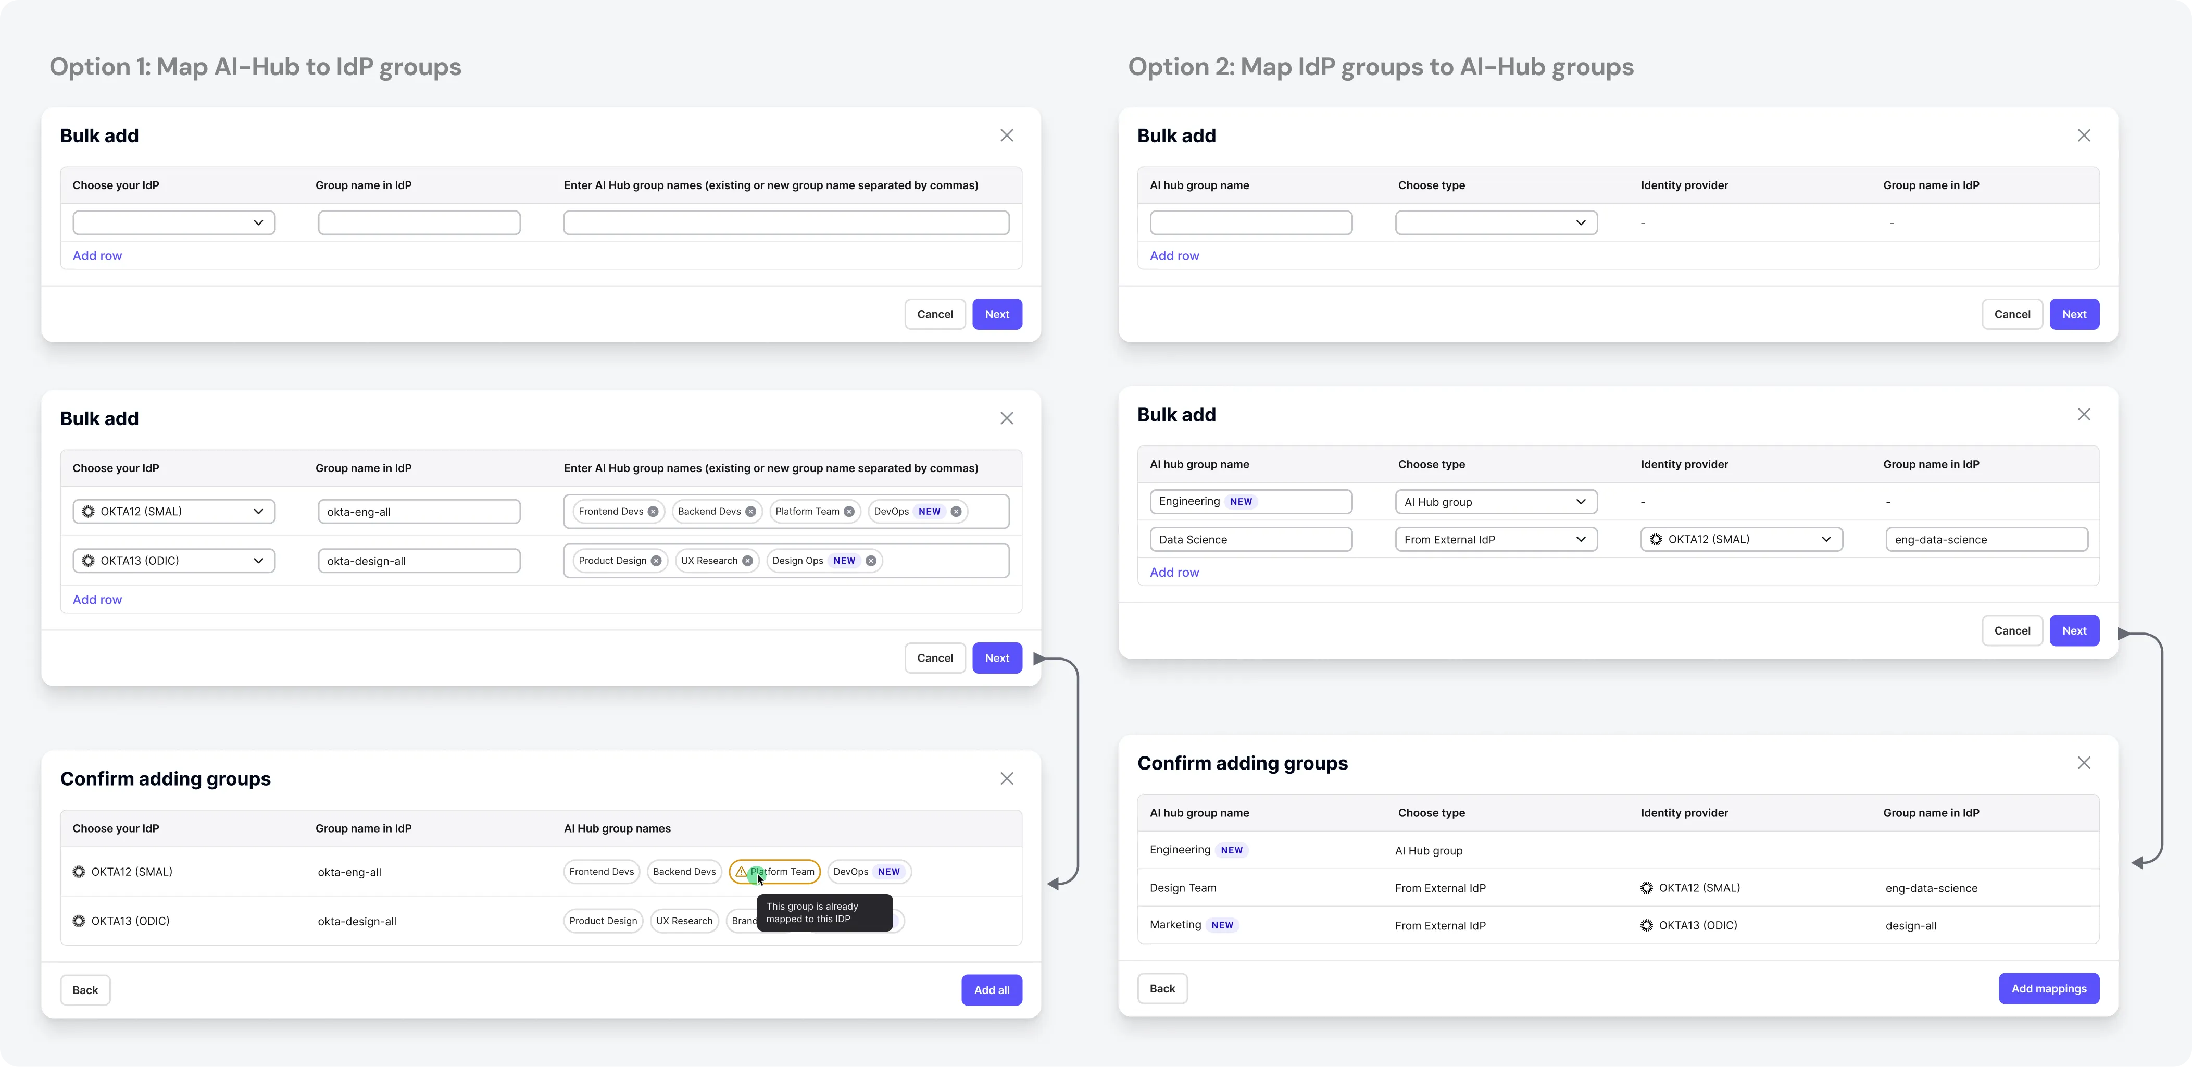Close the empty Option 1 Bulk add dialog

[1007, 135]
